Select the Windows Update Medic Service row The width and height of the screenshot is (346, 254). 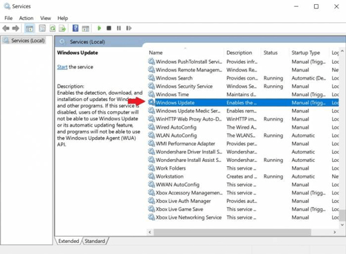pyautogui.click(x=243, y=111)
